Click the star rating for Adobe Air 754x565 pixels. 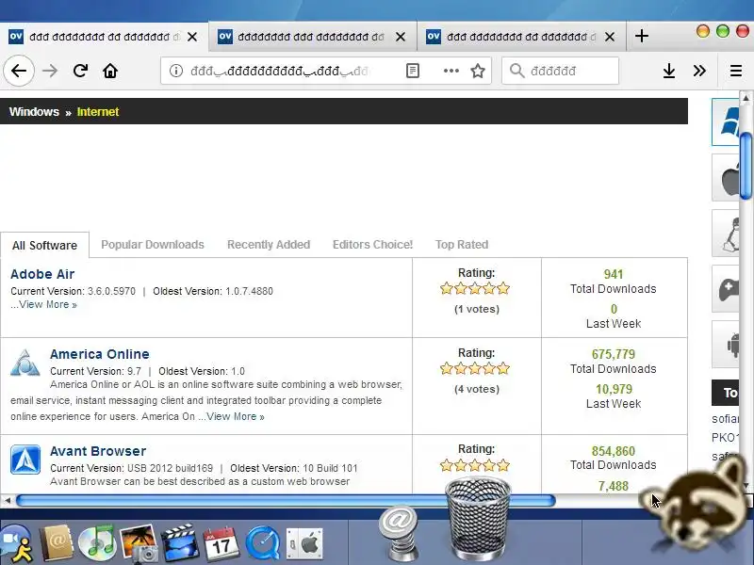click(x=475, y=289)
